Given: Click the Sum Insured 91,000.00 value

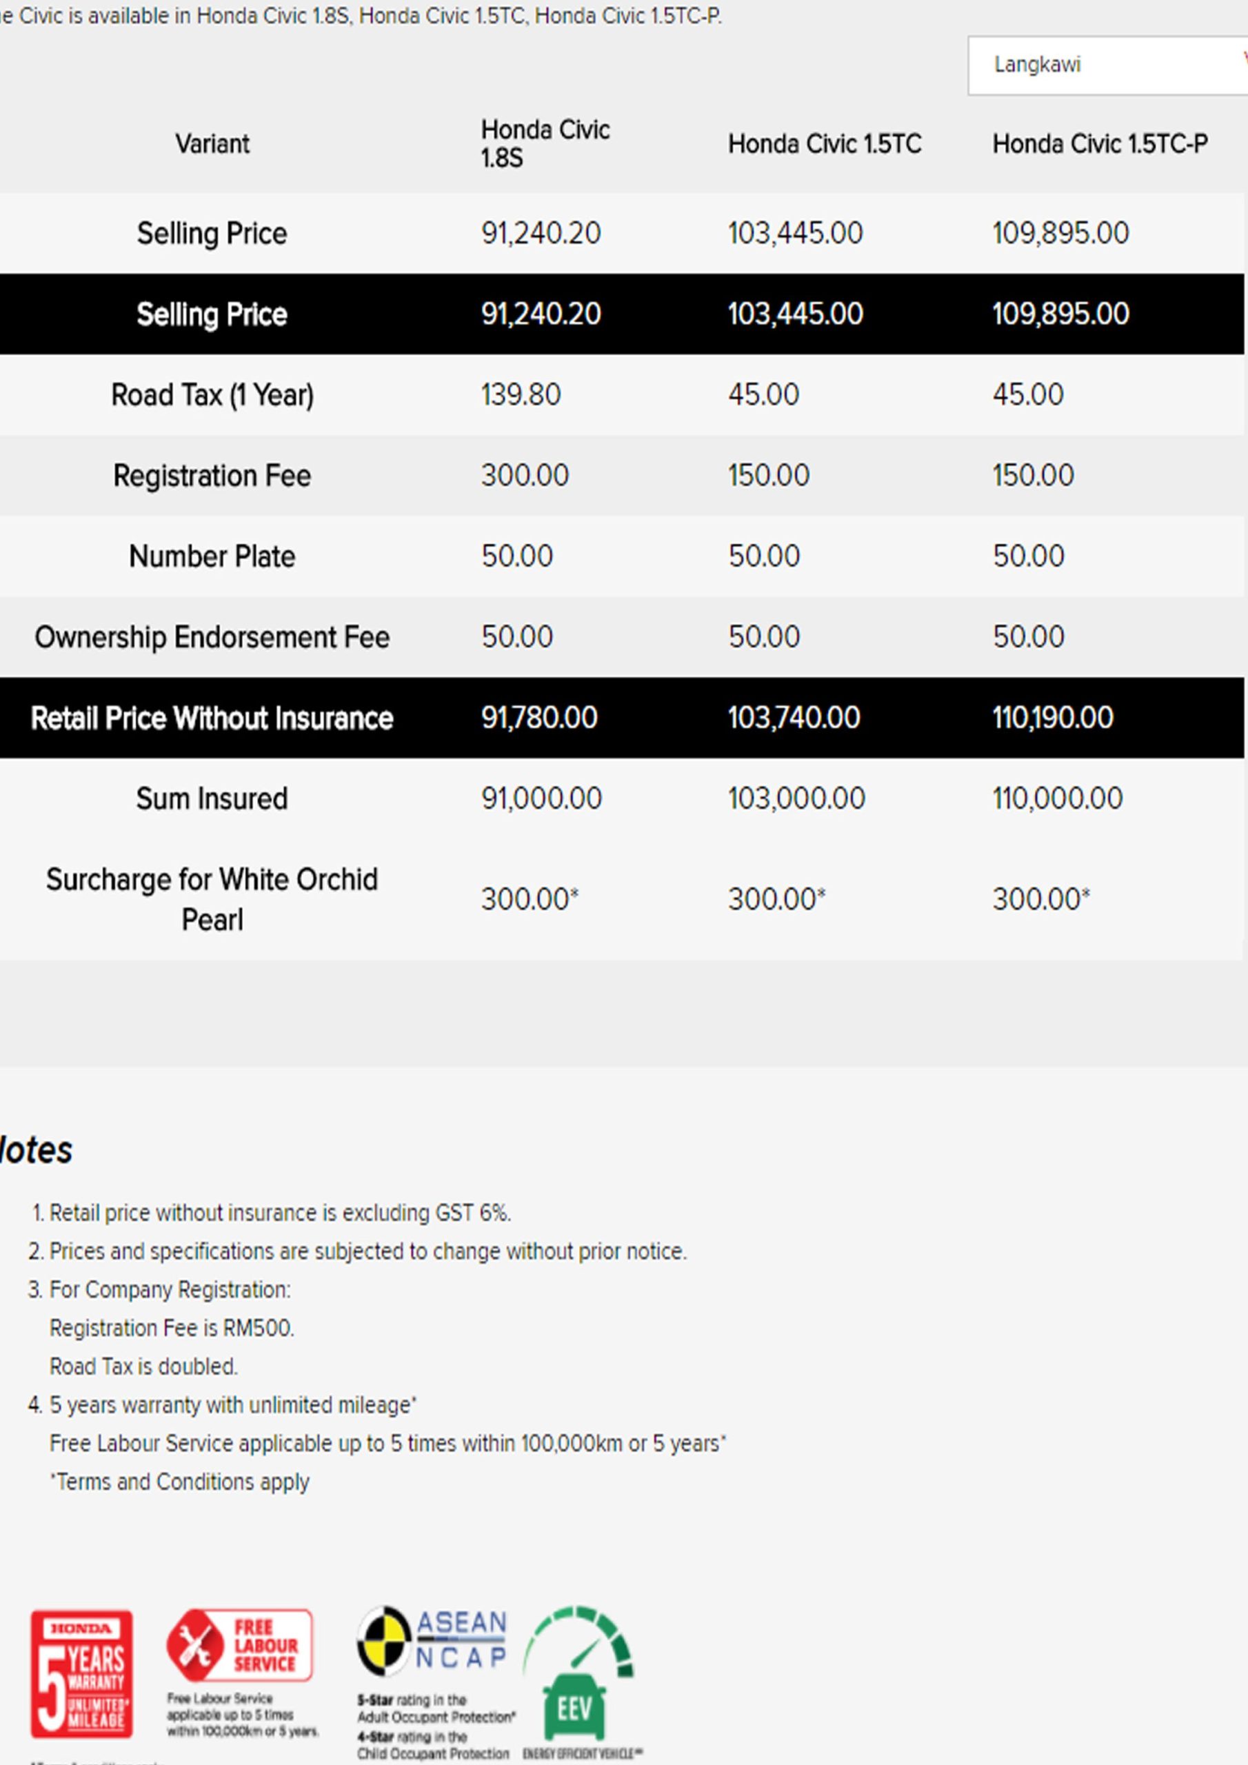Looking at the screenshot, I should [541, 798].
